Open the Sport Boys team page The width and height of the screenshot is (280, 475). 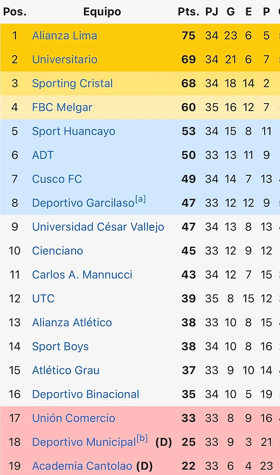pyautogui.click(x=60, y=346)
